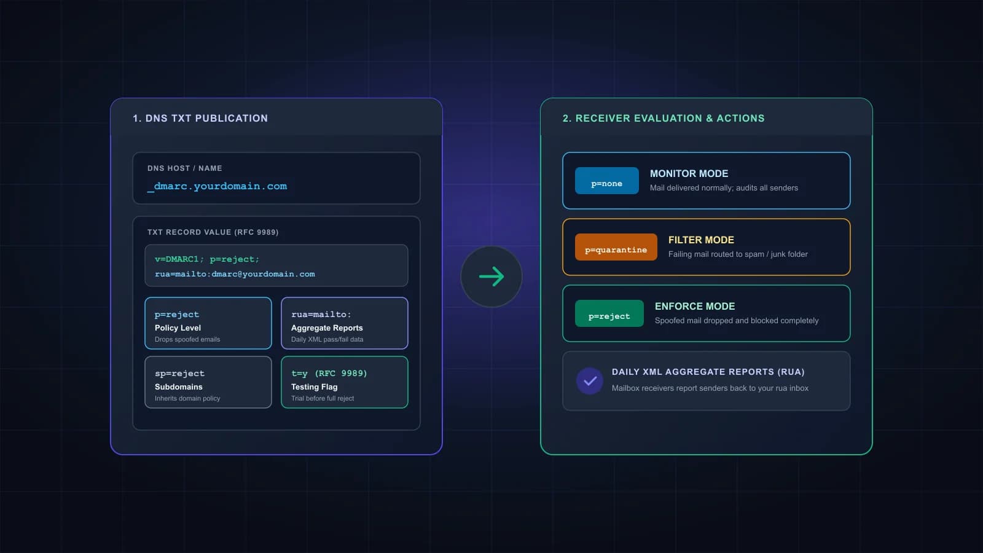This screenshot has width=983, height=553.
Task: Click the green right-arrow circle icon
Action: coord(491,276)
